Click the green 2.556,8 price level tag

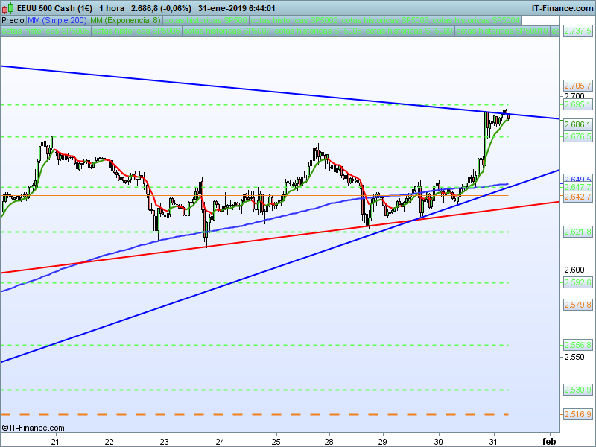[x=577, y=345]
